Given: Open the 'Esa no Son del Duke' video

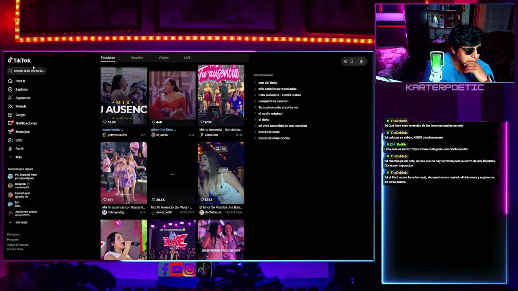Looking at the screenshot, I should tap(172, 240).
